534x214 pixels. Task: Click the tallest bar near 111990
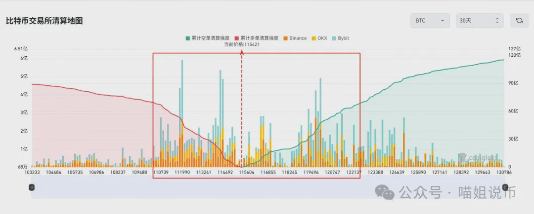(x=182, y=113)
